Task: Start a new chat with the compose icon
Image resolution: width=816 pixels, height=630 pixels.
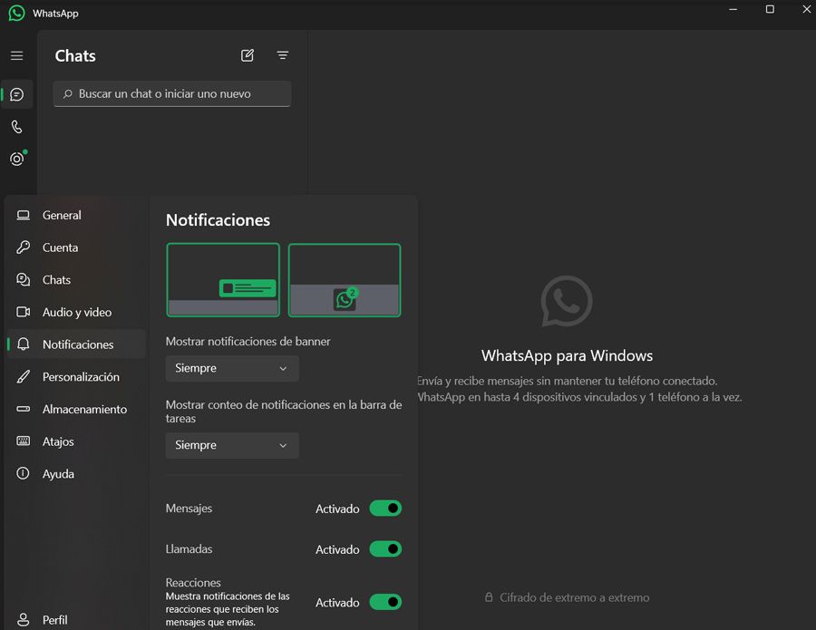Action: pos(247,55)
